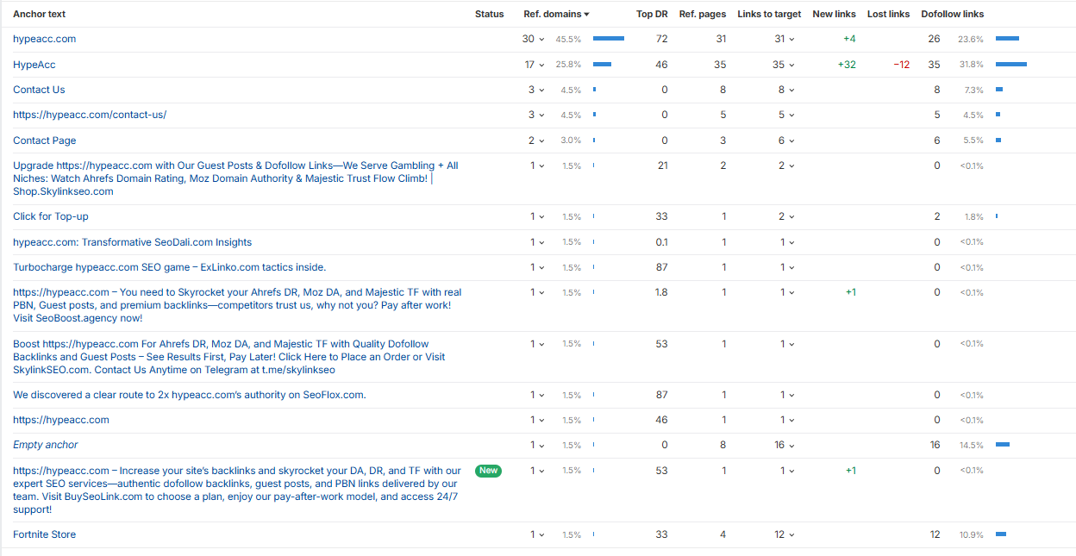
Task: Click the 'Click for Top-up' anchor link
Action: tap(50, 216)
